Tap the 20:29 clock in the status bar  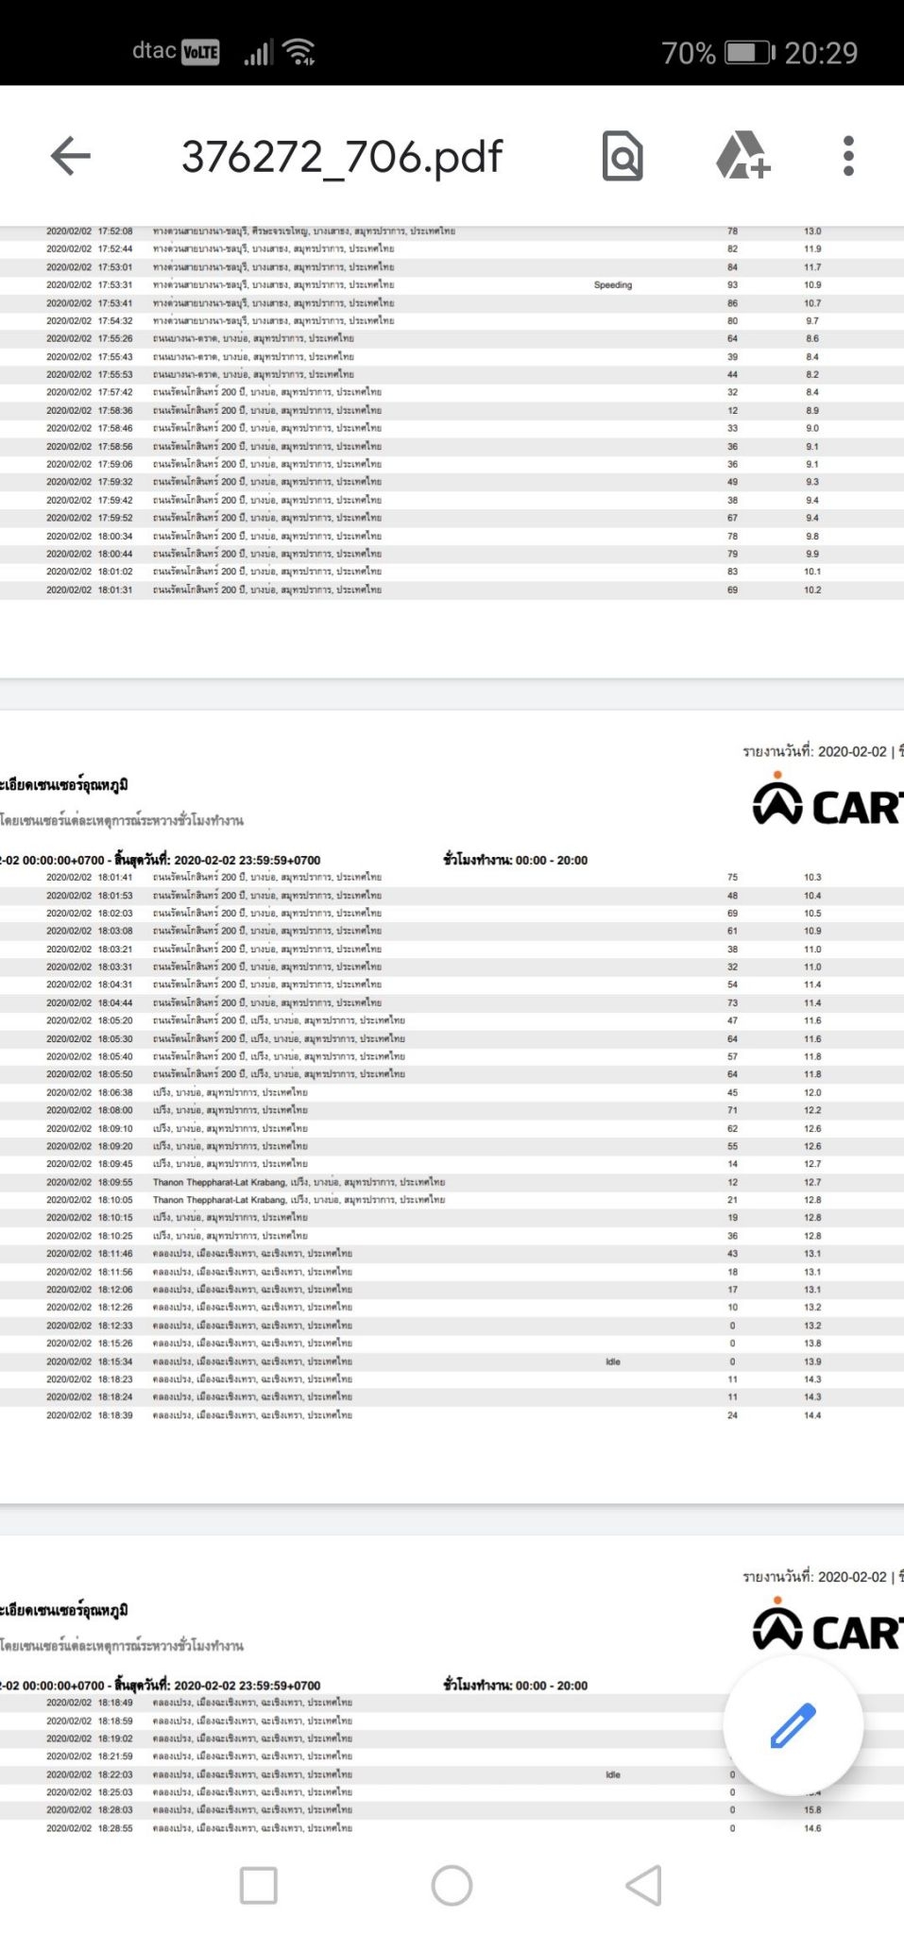click(821, 53)
